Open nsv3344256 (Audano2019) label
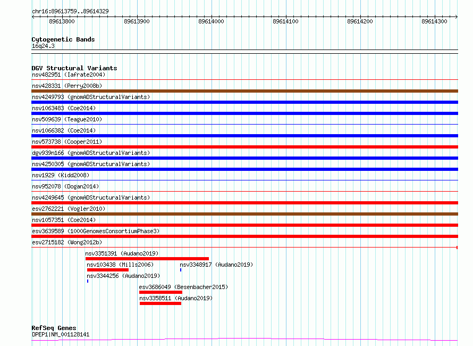This screenshot has width=473, height=346. [123, 276]
